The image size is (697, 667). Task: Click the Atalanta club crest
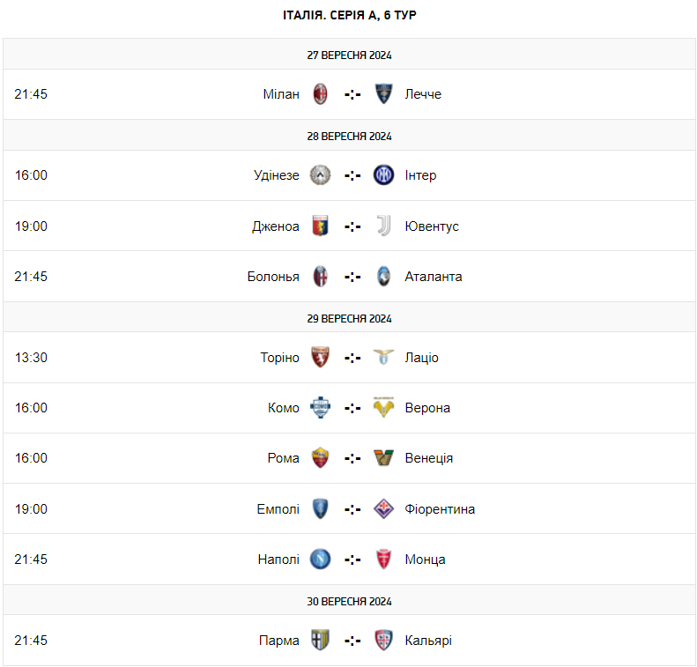[x=383, y=277]
